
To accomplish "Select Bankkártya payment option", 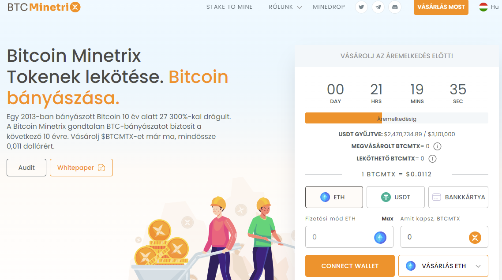I will pyautogui.click(x=458, y=197).
